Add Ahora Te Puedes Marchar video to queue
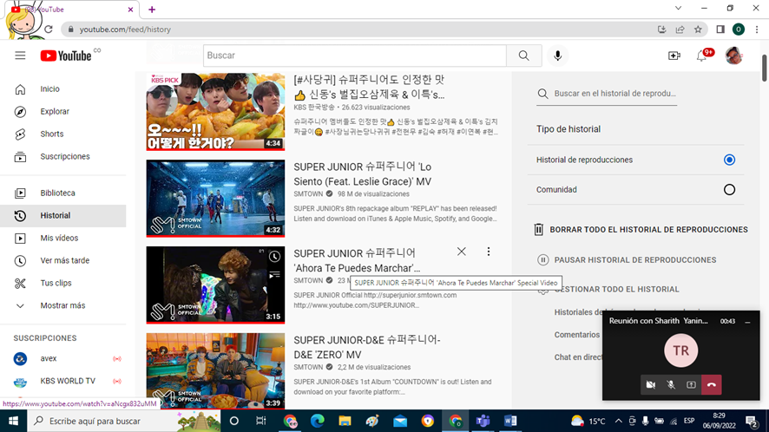This screenshot has height=432, width=769. coord(274,275)
